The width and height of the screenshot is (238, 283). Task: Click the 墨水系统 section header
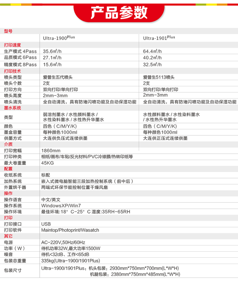[x=12, y=108]
